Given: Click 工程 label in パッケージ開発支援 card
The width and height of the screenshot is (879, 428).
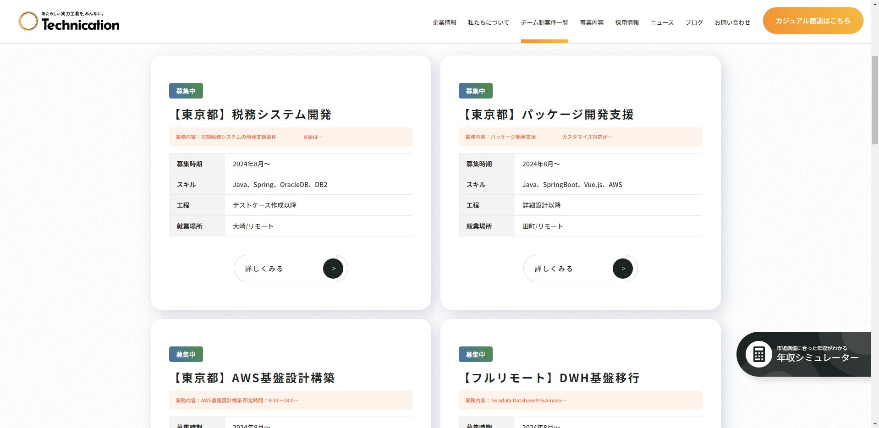Looking at the screenshot, I should coord(472,205).
